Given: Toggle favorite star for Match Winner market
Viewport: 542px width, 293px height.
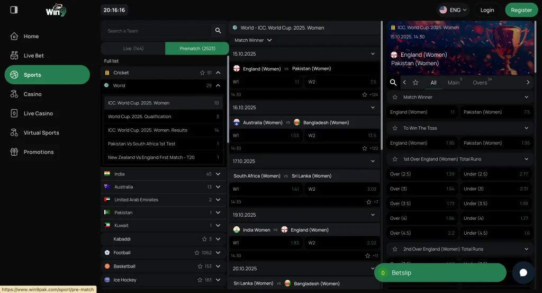Looking at the screenshot, I should (395, 97).
